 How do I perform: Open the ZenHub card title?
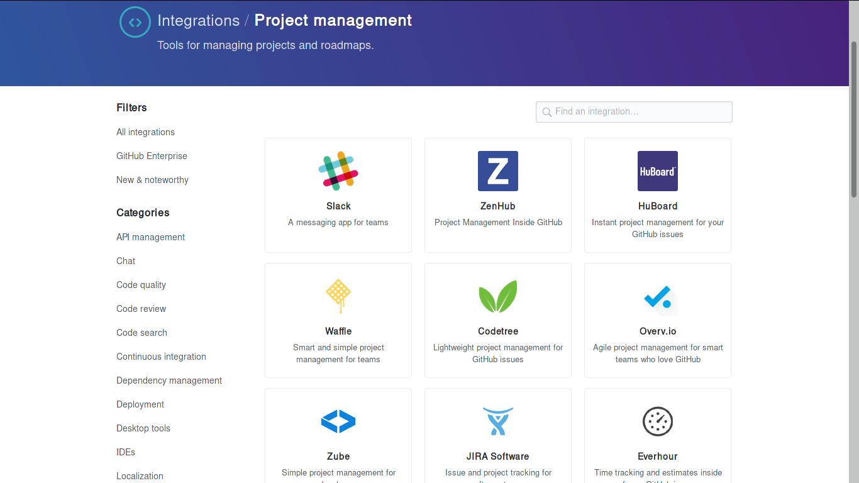click(498, 206)
